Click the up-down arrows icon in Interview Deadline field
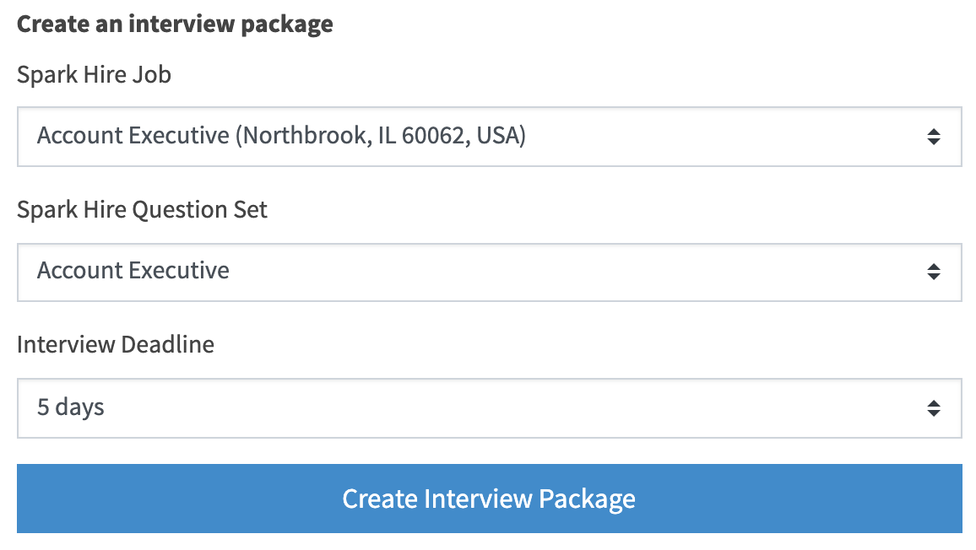Image resolution: width=976 pixels, height=550 pixels. [x=933, y=408]
